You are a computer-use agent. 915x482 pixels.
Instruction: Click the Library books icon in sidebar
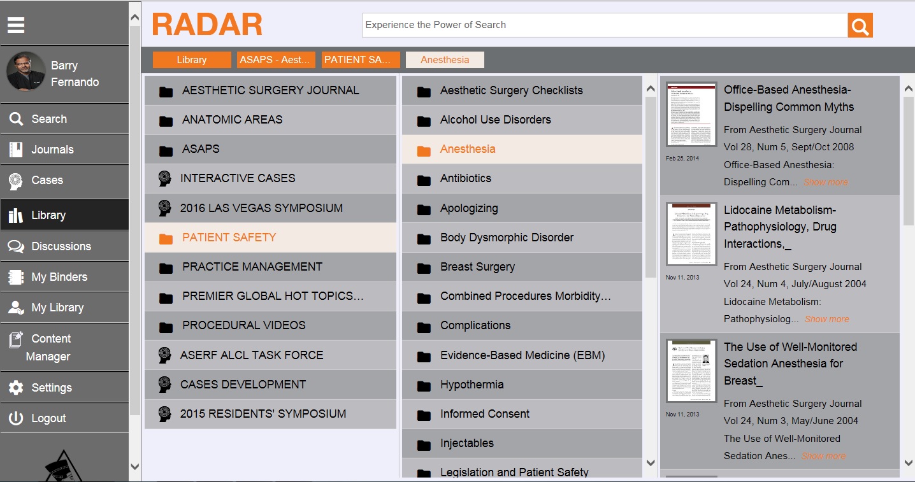16,215
